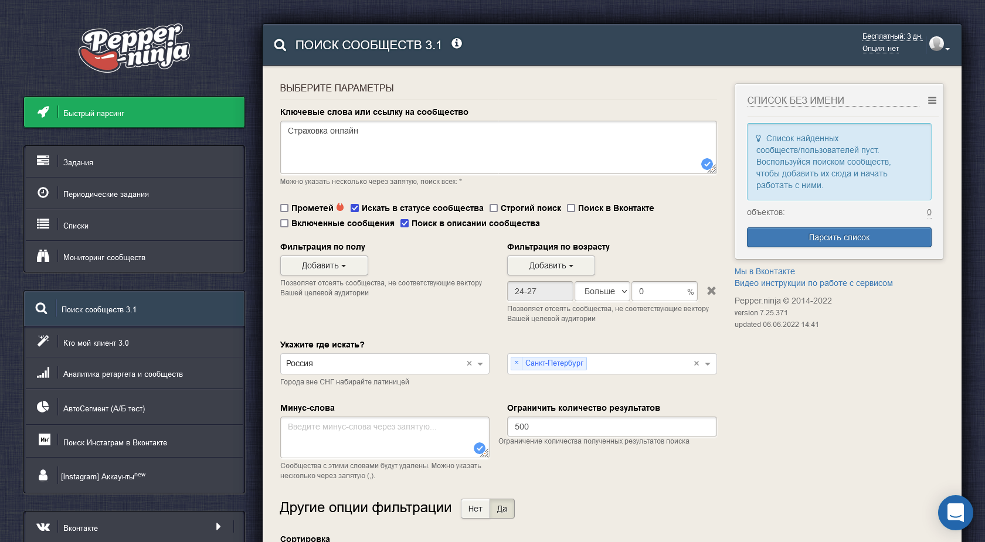Click the Парсить список button
Viewport: 985px width, 542px height.
pyautogui.click(x=839, y=237)
